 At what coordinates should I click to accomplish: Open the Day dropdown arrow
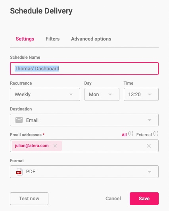coord(110,95)
